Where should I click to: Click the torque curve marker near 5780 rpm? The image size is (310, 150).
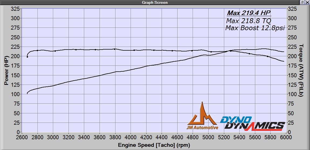[268, 57]
